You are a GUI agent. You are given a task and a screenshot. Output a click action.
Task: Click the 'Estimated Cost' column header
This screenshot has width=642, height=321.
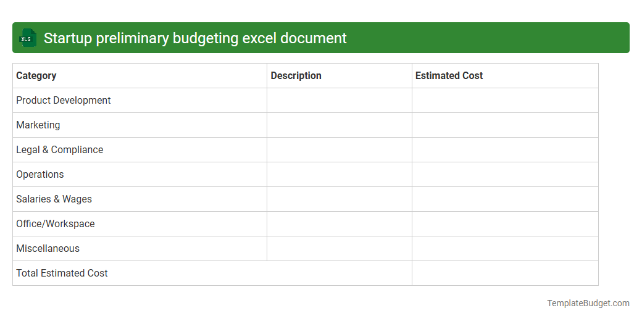point(505,76)
